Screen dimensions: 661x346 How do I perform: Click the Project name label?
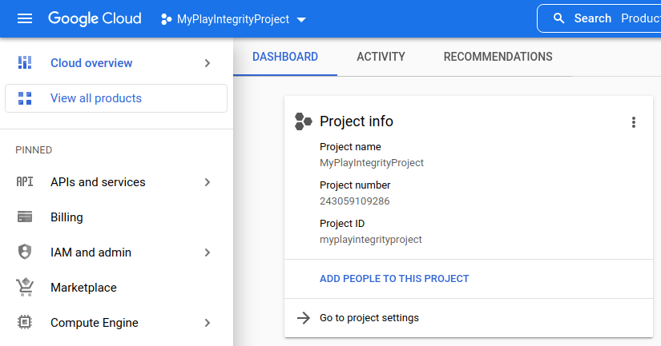(x=350, y=147)
